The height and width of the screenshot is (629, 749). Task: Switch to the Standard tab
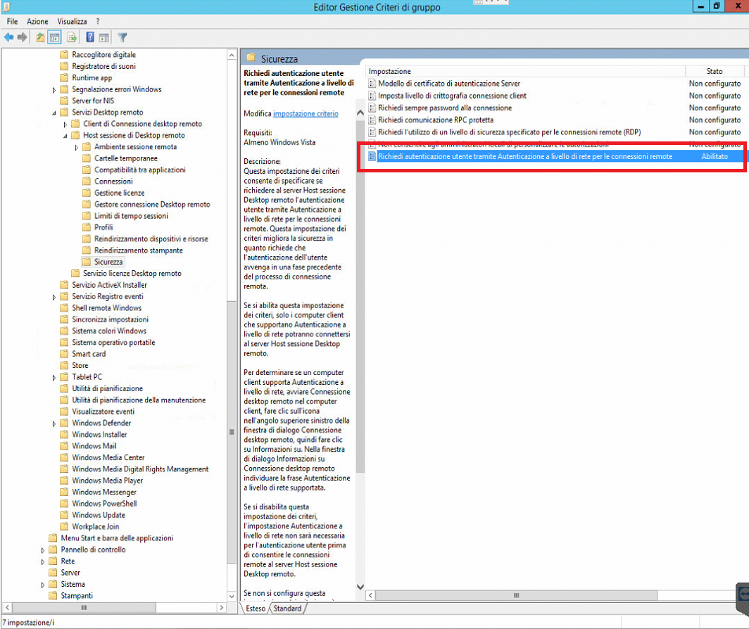[287, 609]
